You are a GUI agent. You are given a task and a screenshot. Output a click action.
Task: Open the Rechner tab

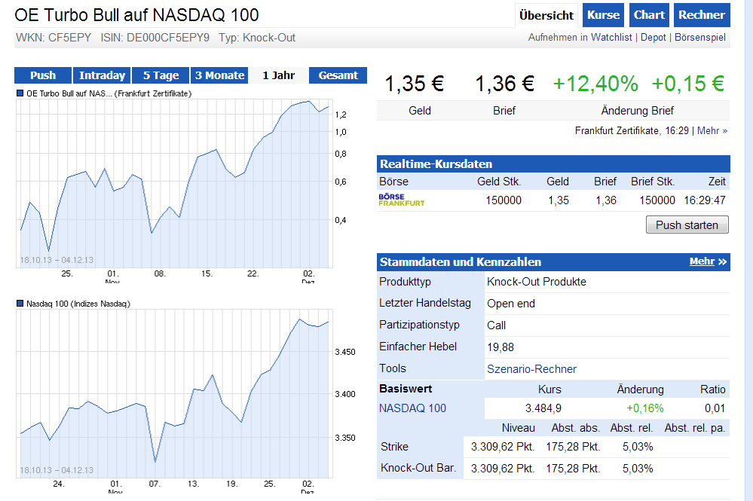click(x=701, y=15)
